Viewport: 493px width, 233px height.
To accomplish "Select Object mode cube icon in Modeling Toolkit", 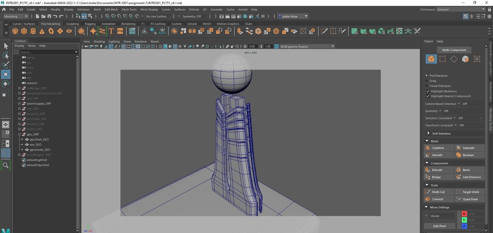I will 431,59.
